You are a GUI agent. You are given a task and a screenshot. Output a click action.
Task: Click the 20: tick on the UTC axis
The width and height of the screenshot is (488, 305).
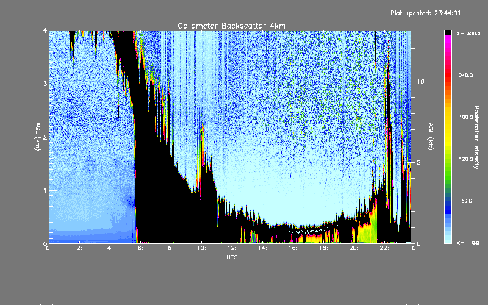click(x=354, y=248)
